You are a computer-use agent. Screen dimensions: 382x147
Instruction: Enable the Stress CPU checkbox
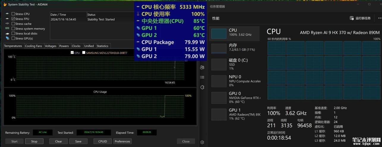click(x=13, y=14)
